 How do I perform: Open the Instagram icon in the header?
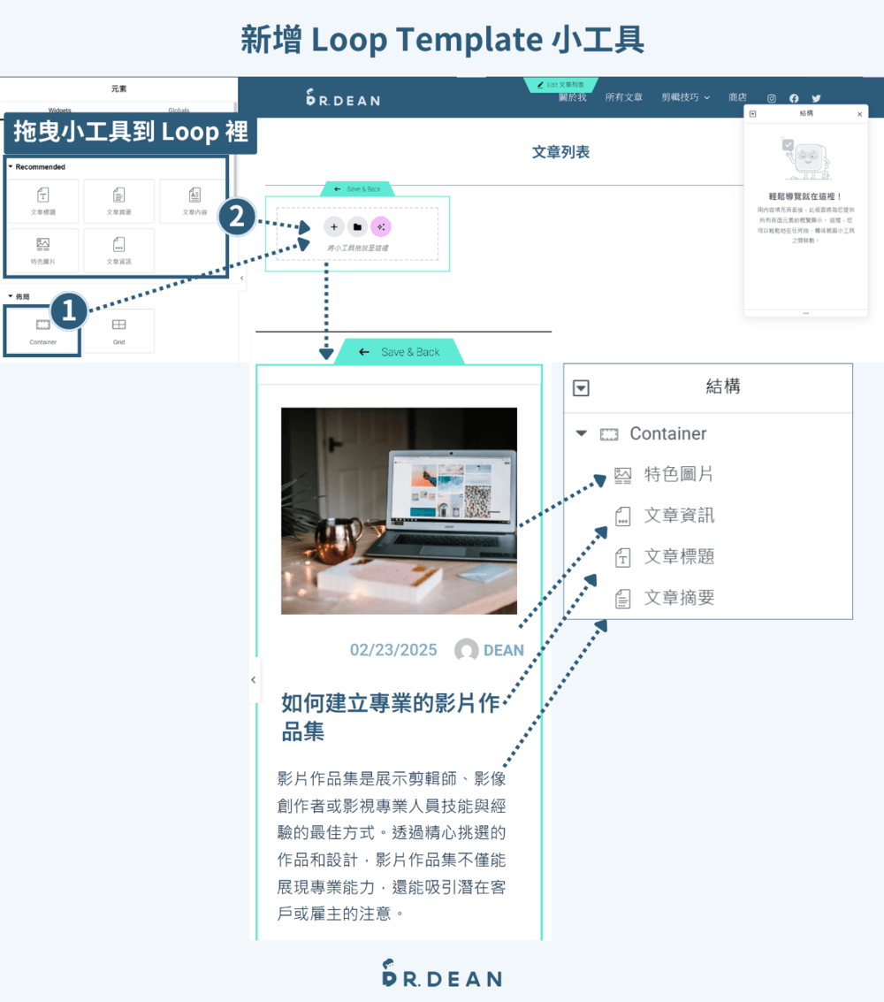coord(770,98)
